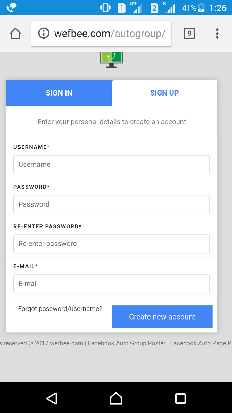This screenshot has height=413, width=232.
Task: Tap the E-mail input field
Action: (x=111, y=284)
